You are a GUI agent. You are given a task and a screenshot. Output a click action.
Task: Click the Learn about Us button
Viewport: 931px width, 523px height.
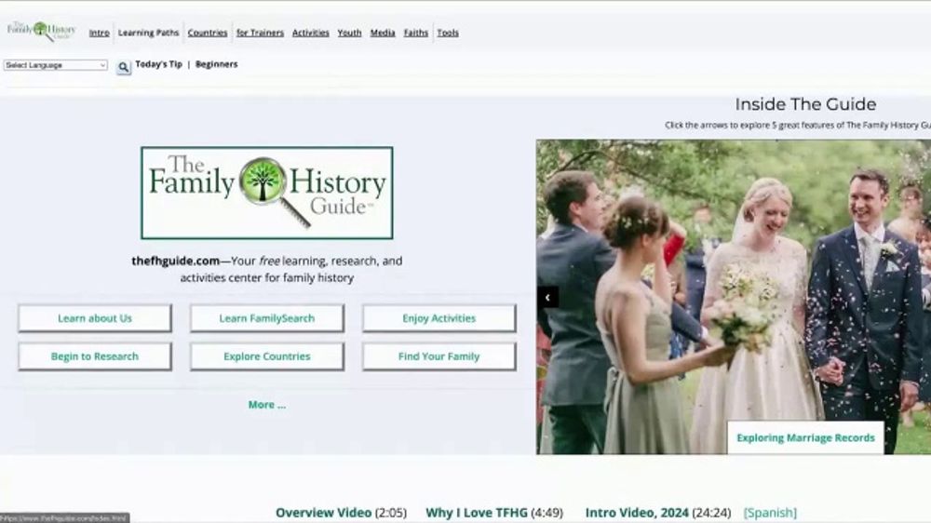[x=95, y=318]
